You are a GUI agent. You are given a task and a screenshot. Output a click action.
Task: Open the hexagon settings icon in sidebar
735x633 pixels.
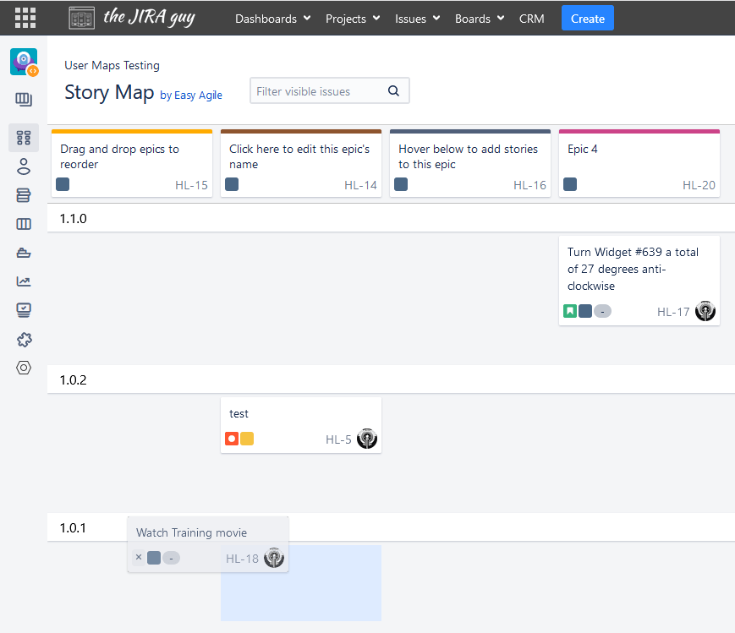coord(24,368)
